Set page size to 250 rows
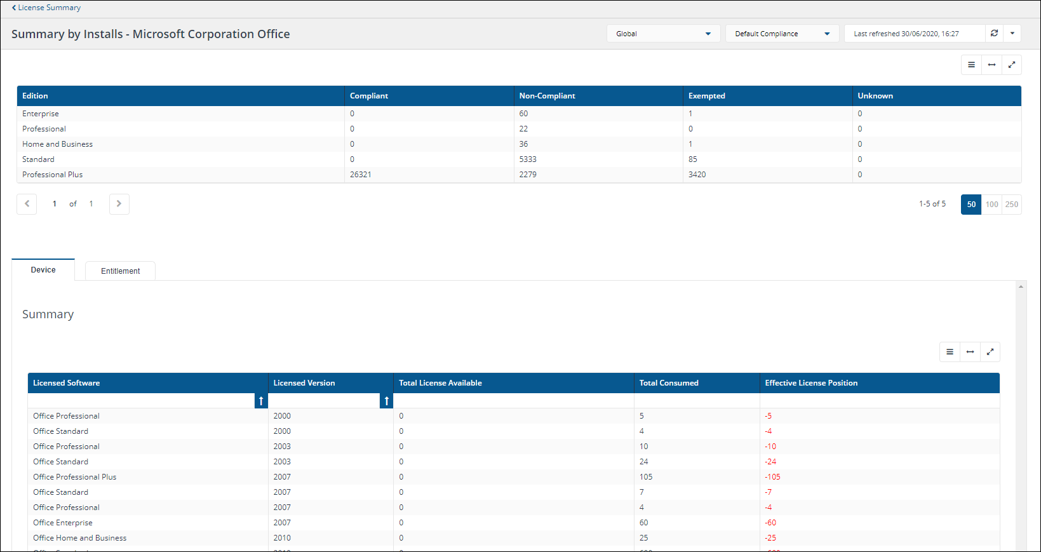Viewport: 1041px width, 552px height. click(1012, 205)
